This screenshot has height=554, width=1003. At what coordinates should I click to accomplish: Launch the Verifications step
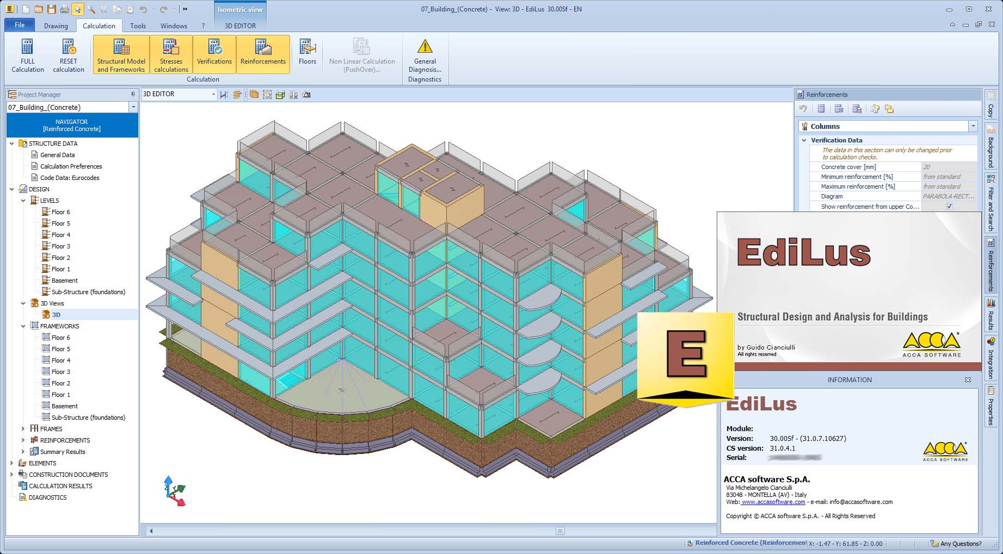214,55
